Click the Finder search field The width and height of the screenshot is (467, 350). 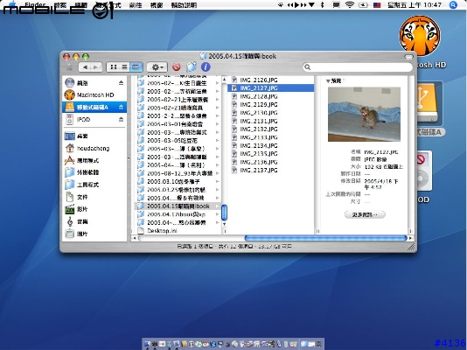click(358, 67)
